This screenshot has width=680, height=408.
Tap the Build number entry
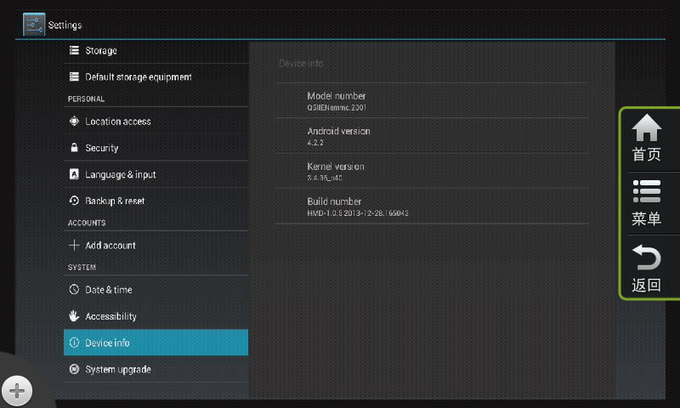tap(431, 207)
